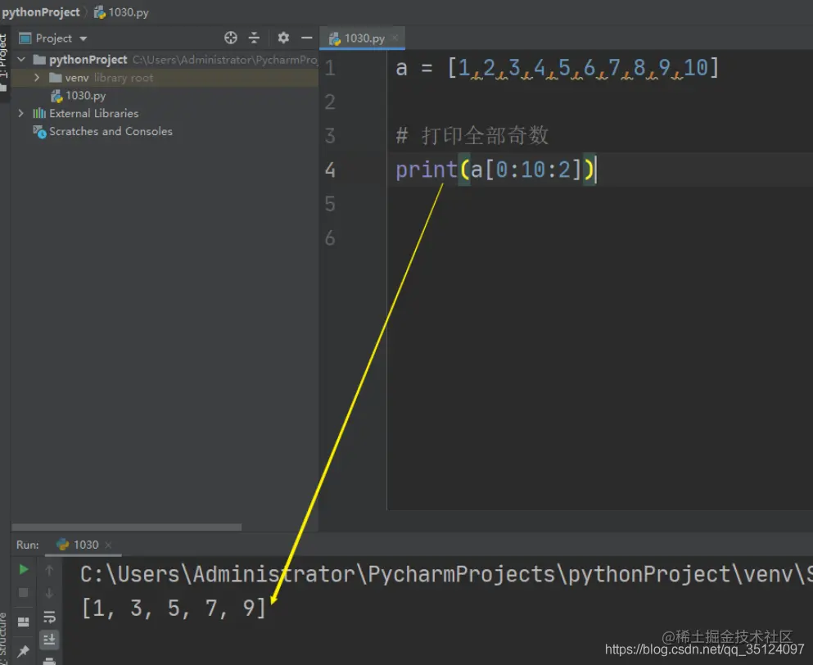Select Scratches and Consoles item

[x=111, y=131]
